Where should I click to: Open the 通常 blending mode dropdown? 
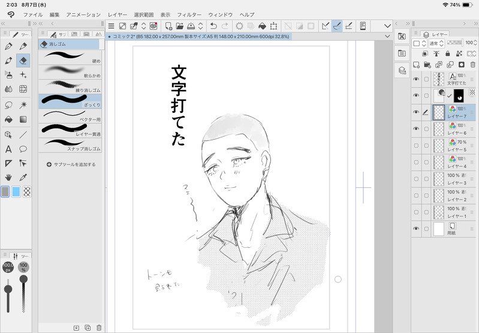pyautogui.click(x=436, y=43)
